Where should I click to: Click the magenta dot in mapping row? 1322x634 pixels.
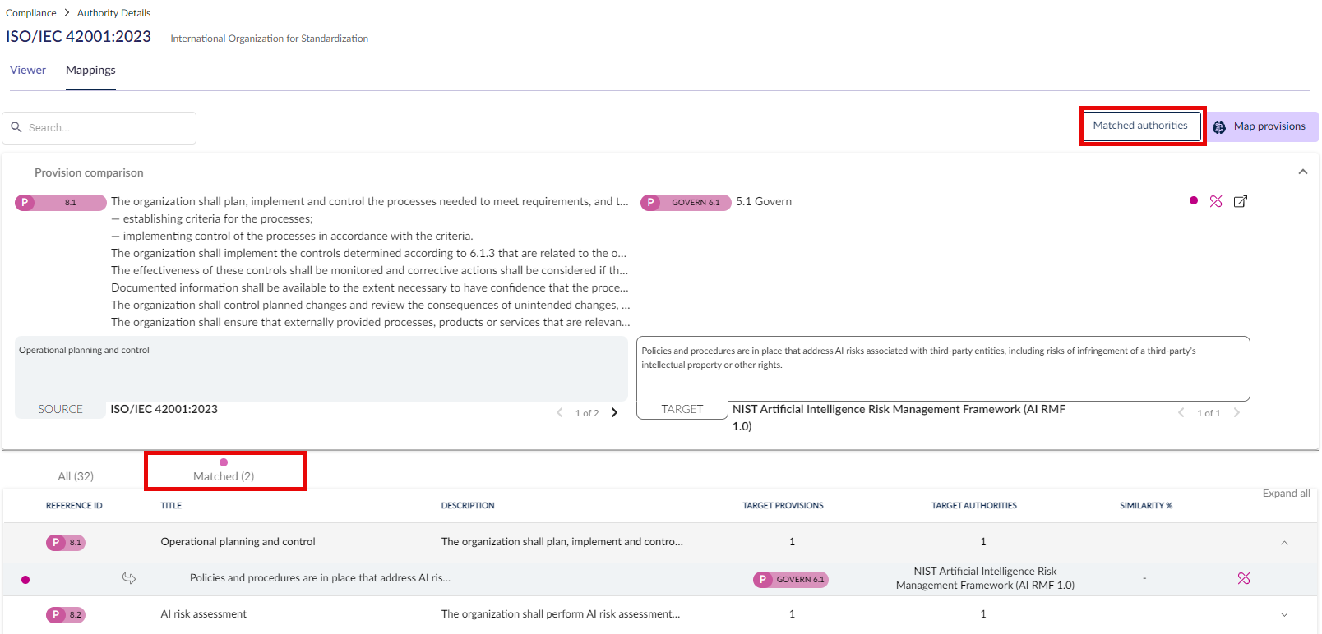pos(25,580)
